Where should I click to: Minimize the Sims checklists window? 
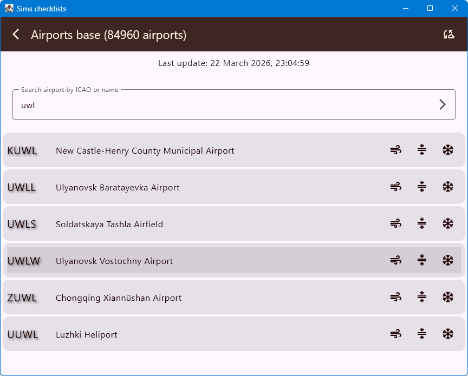pyautogui.click(x=405, y=8)
